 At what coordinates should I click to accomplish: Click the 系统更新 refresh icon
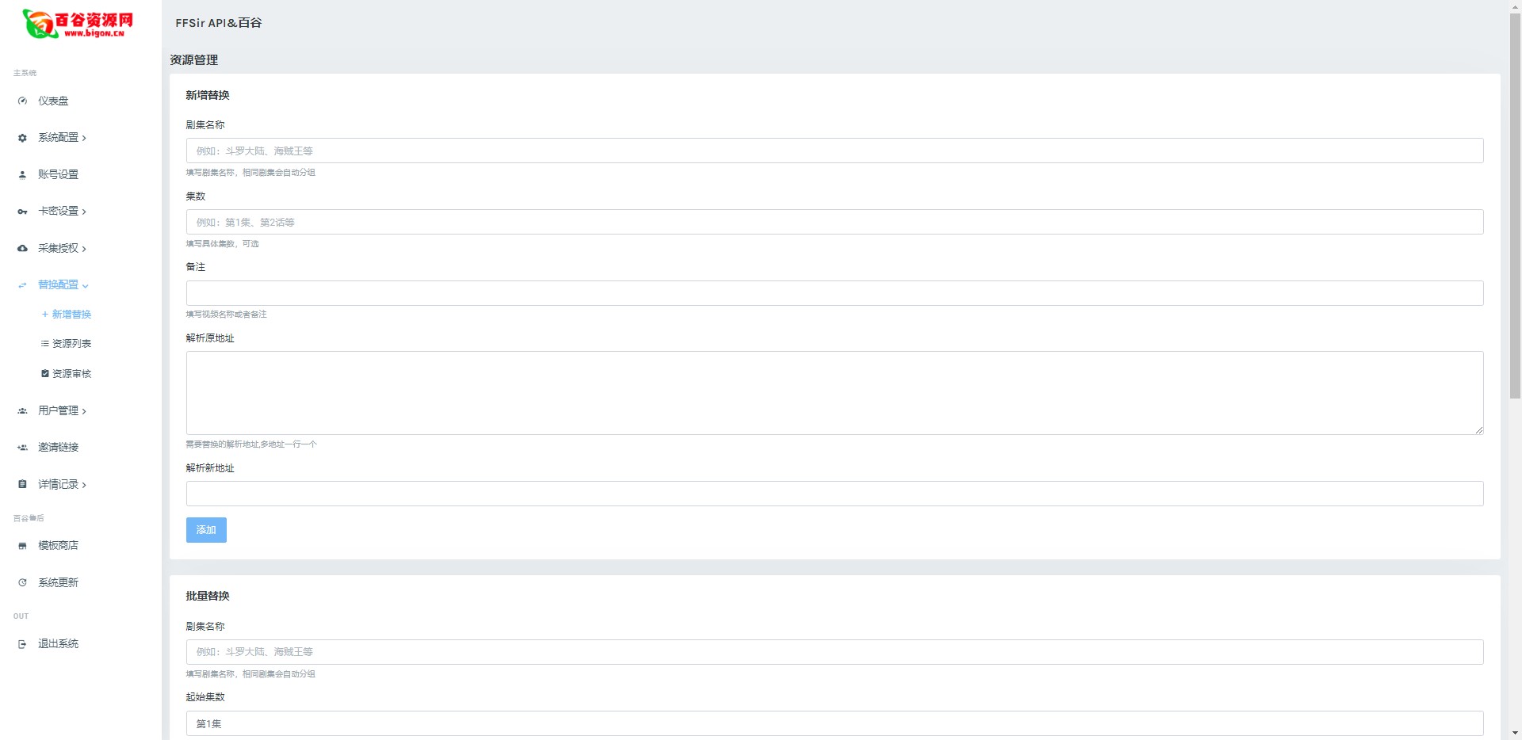pyautogui.click(x=22, y=583)
